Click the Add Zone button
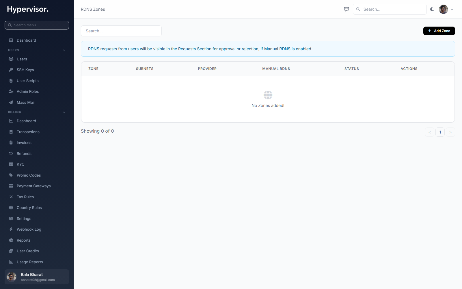The width and height of the screenshot is (462, 289). tap(439, 31)
